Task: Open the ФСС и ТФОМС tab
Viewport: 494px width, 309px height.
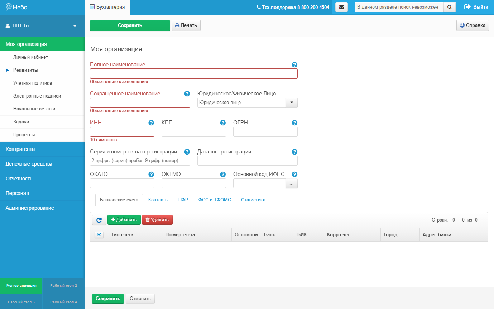Action: [215, 200]
